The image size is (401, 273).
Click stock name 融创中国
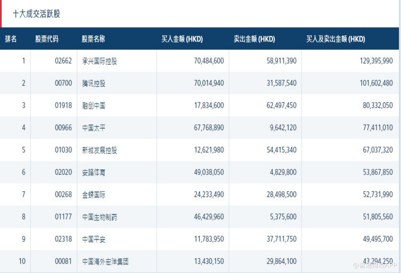(x=94, y=106)
